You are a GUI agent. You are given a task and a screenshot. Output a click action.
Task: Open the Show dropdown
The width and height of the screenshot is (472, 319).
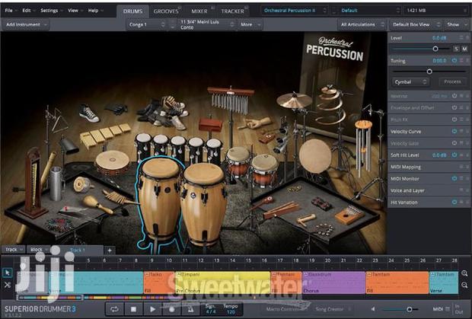(456, 24)
